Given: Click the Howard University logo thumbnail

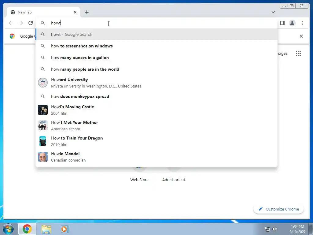Looking at the screenshot, I should (43, 83).
